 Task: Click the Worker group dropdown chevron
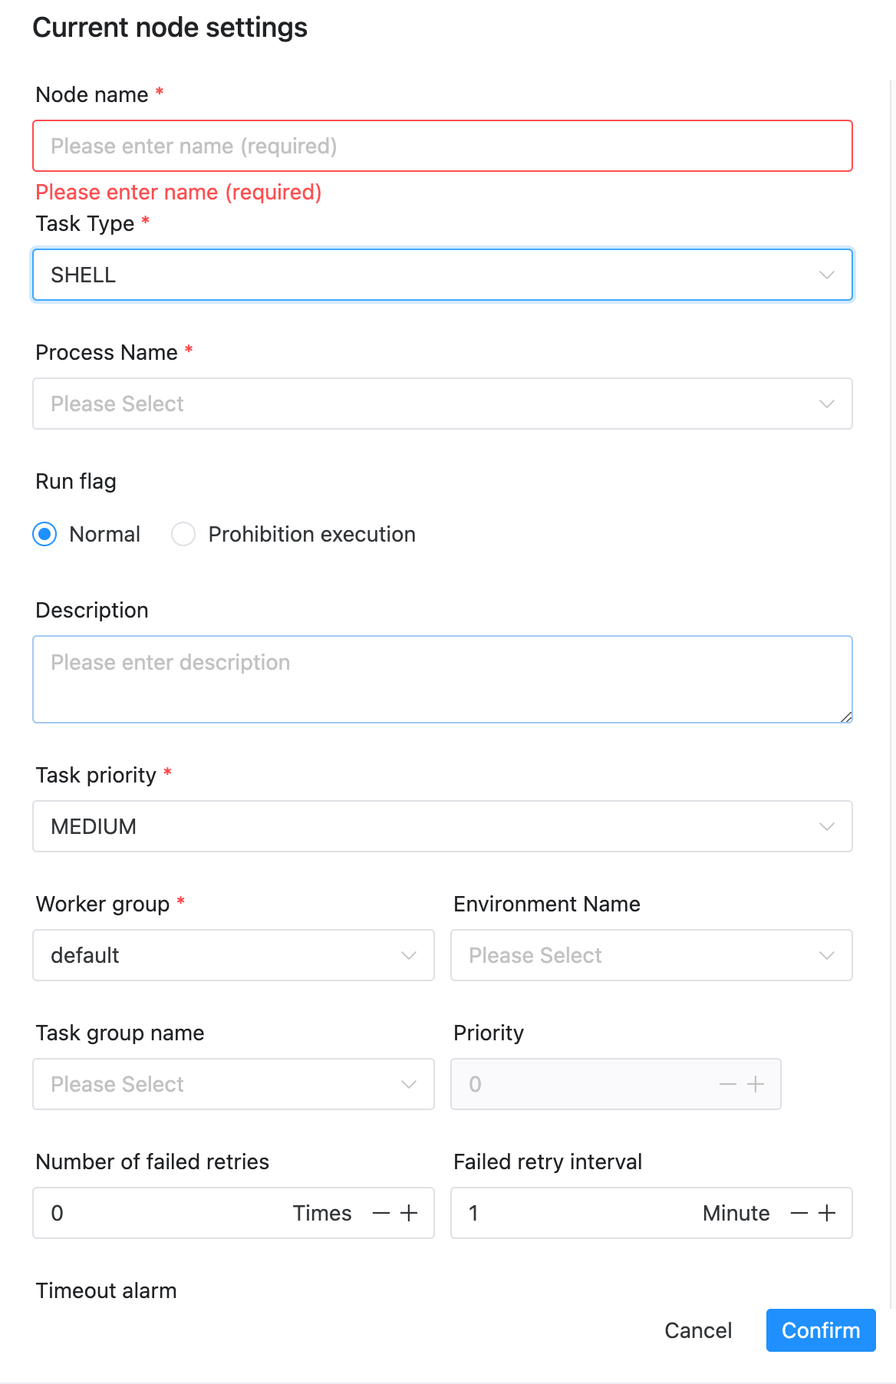pyautogui.click(x=409, y=955)
